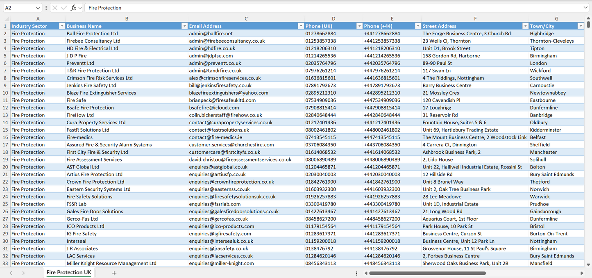Select the Gales Fire Door Solutions cell
The image size is (592, 278).
[x=127, y=211]
